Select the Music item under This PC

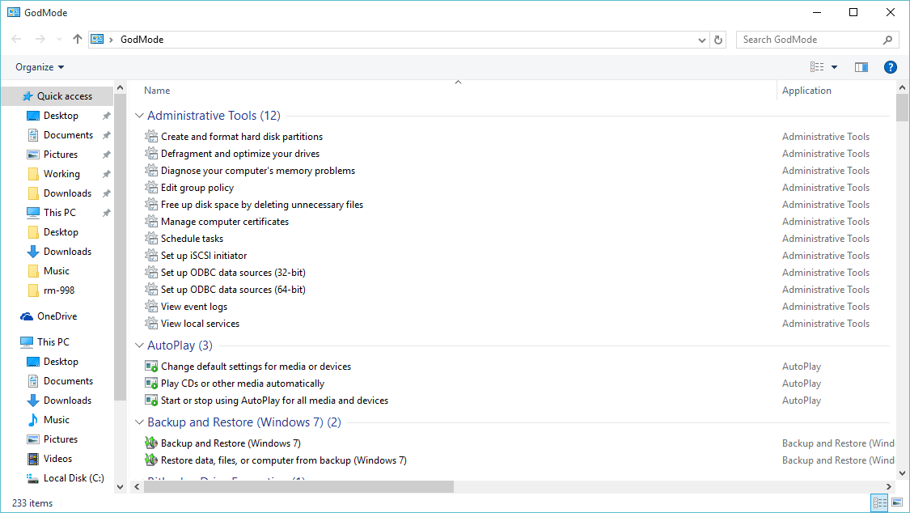56,420
